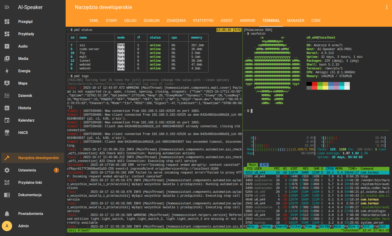This screenshot has width=392, height=236.
Task: Click the Ustawienia notification badge
Action: tap(56, 170)
